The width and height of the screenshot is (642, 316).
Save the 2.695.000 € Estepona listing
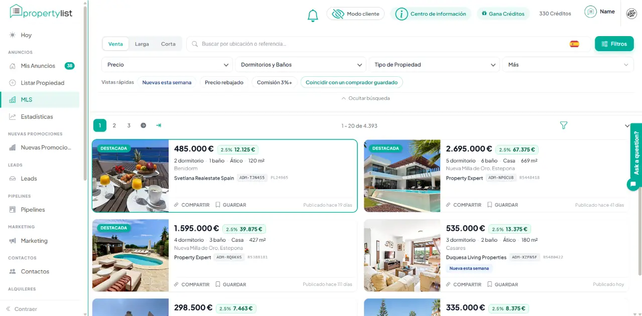503,205
